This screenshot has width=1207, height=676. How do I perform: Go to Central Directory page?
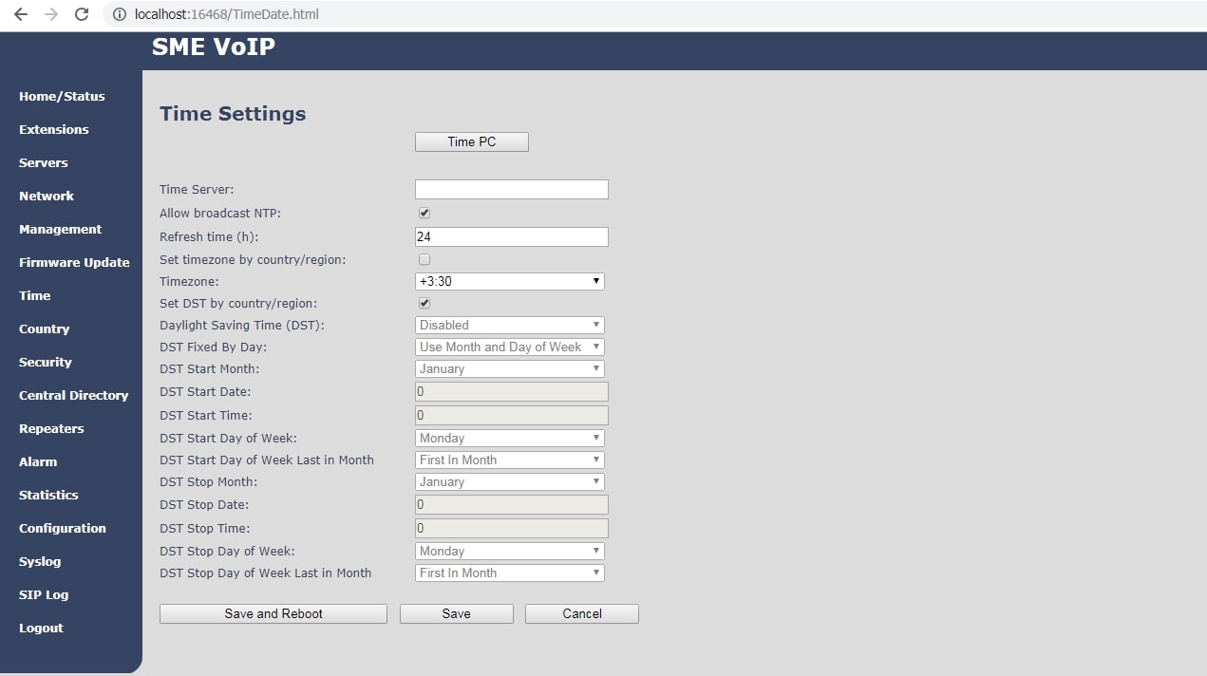click(73, 395)
